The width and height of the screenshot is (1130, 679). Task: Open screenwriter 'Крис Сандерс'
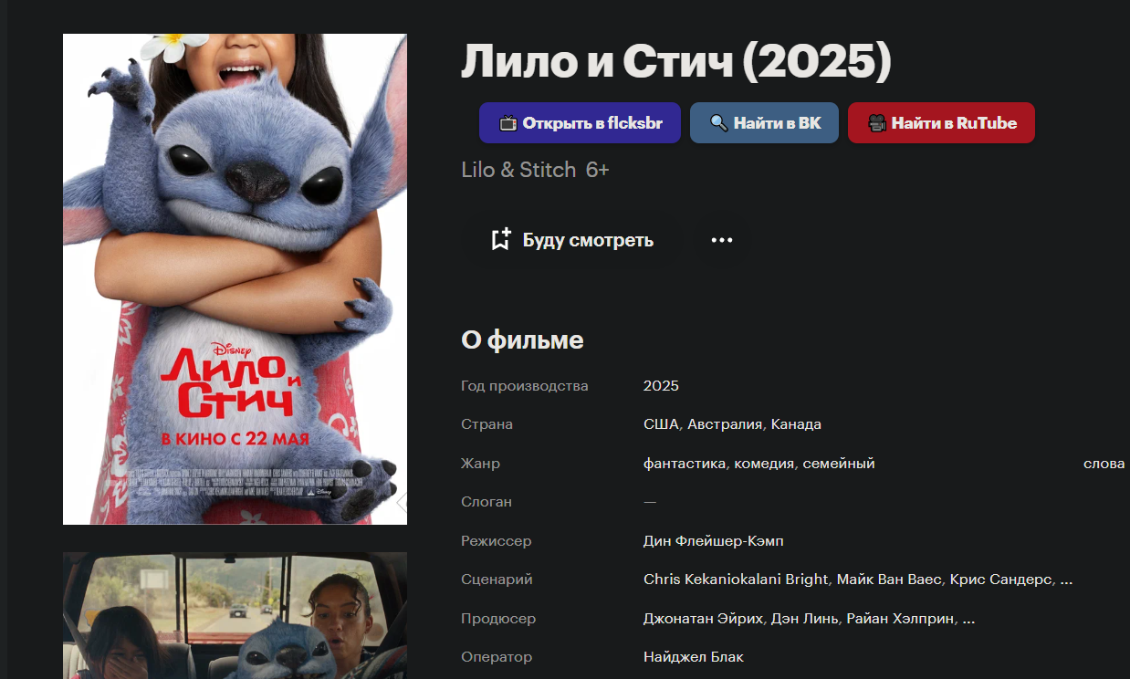[x=1002, y=580]
